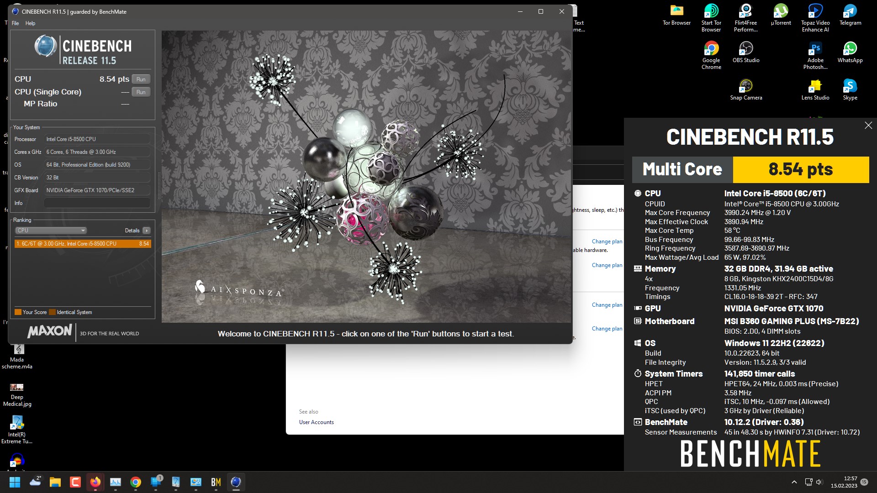Minimize the Cinebench R11.5 window
This screenshot has width=877, height=493.
(x=520, y=12)
